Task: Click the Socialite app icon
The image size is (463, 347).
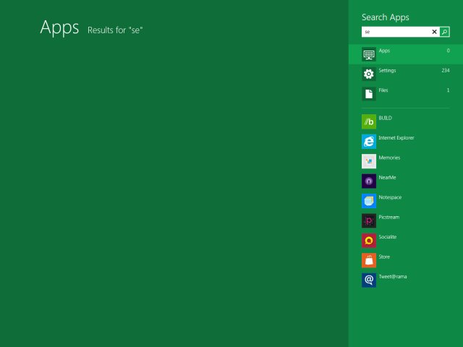Action: (x=369, y=241)
